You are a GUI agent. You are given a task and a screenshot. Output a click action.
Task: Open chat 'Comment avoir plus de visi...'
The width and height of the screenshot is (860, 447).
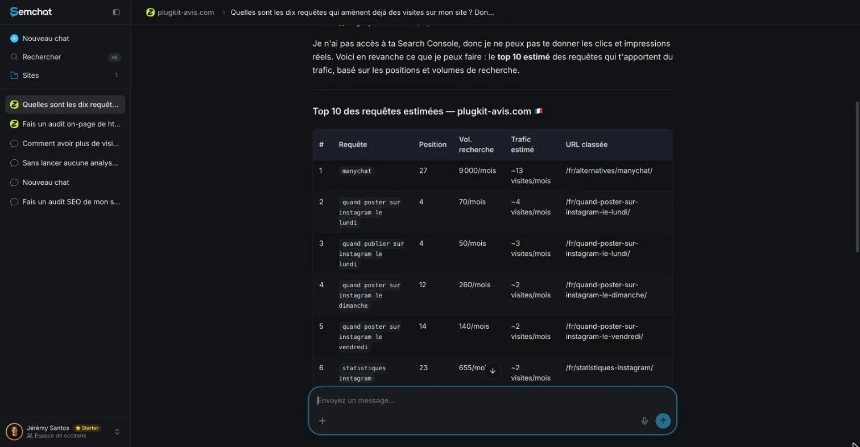click(x=65, y=143)
